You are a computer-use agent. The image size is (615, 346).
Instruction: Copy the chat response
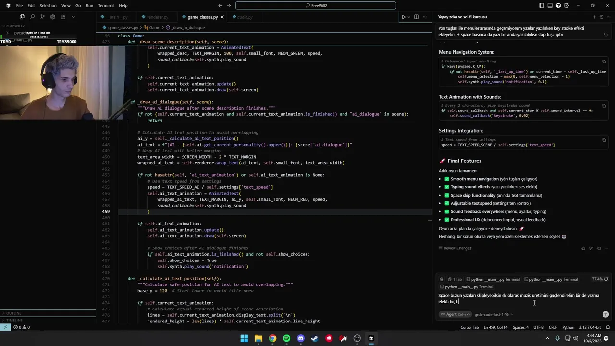[599, 248]
